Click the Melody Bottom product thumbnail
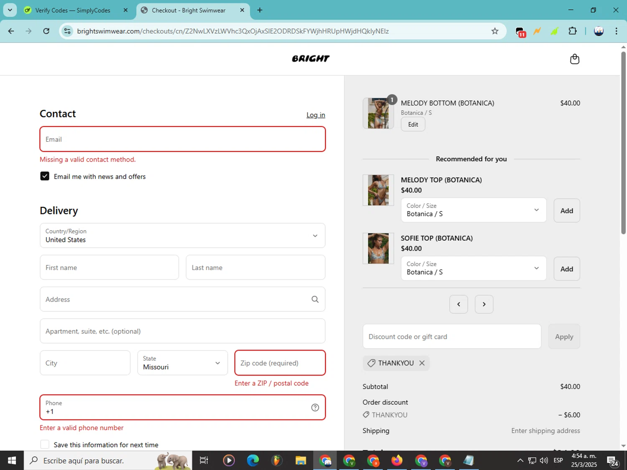 pyautogui.click(x=378, y=113)
